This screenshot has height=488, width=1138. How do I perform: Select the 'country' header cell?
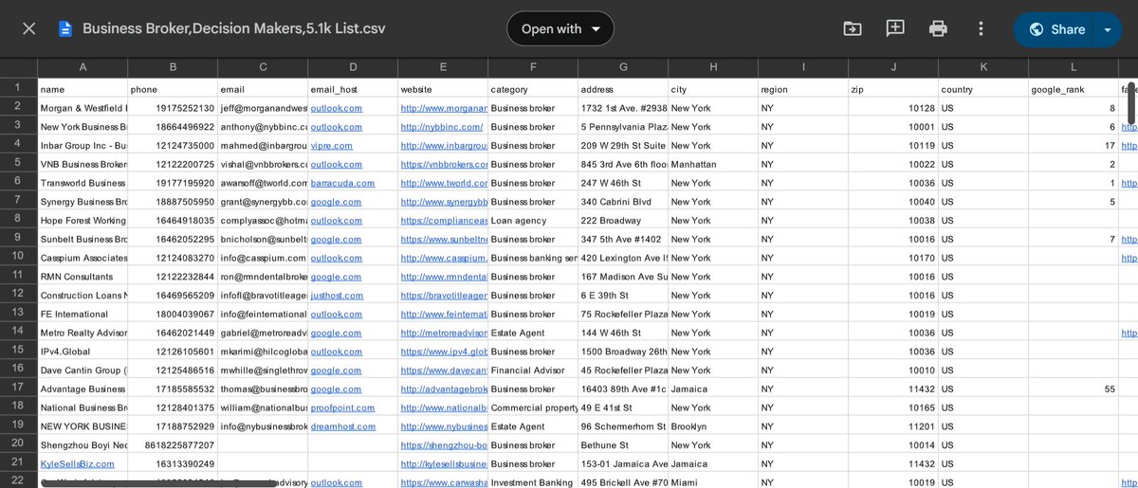tap(983, 89)
